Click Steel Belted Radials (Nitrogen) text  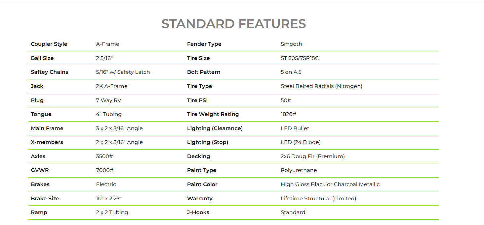pos(321,86)
